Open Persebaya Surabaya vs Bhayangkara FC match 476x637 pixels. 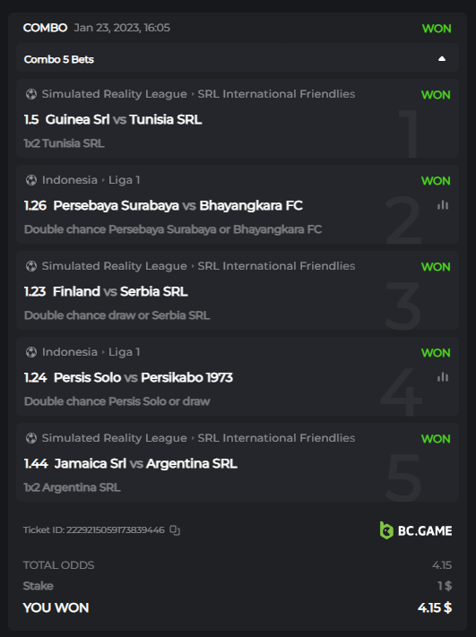(178, 205)
